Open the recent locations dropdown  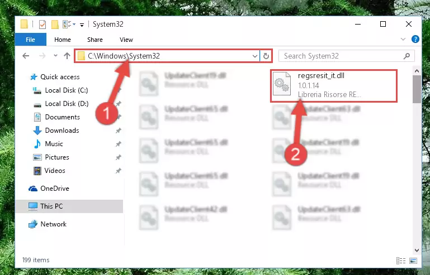pyautogui.click(x=55, y=56)
